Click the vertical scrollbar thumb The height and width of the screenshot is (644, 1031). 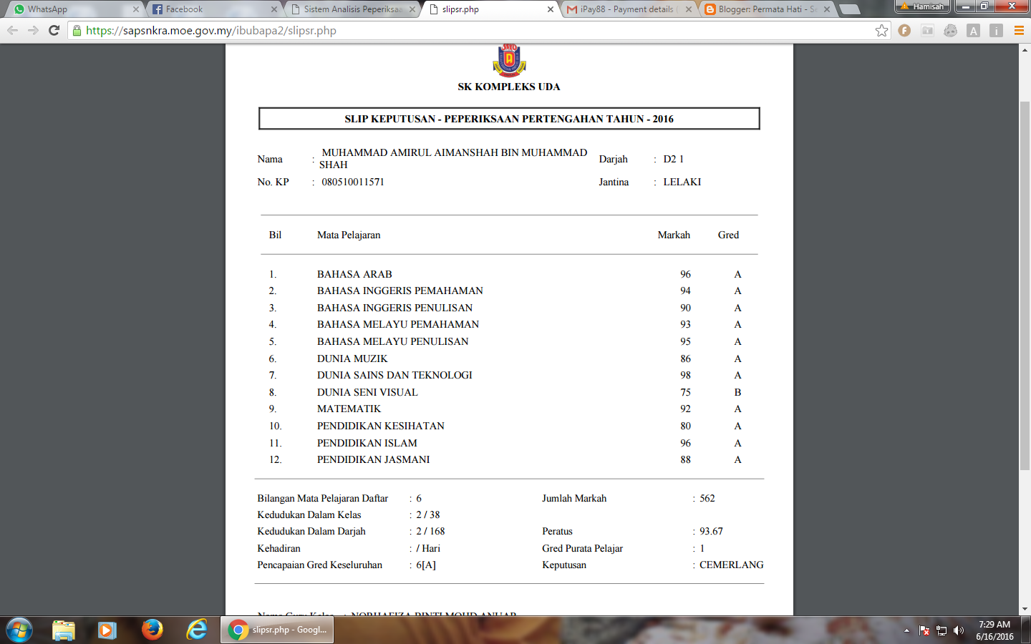click(1025, 286)
